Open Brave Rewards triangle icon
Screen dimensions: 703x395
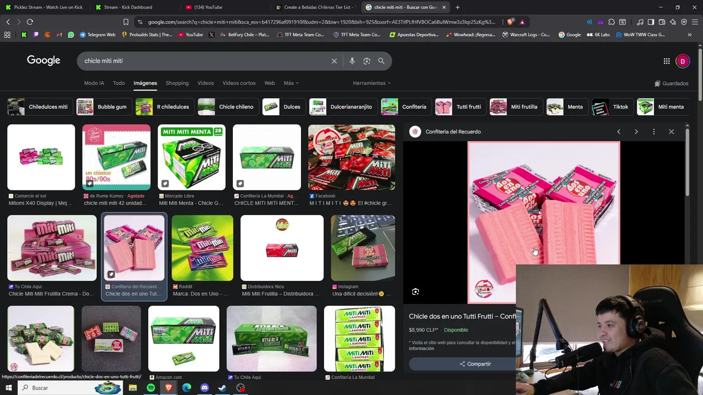(522, 22)
